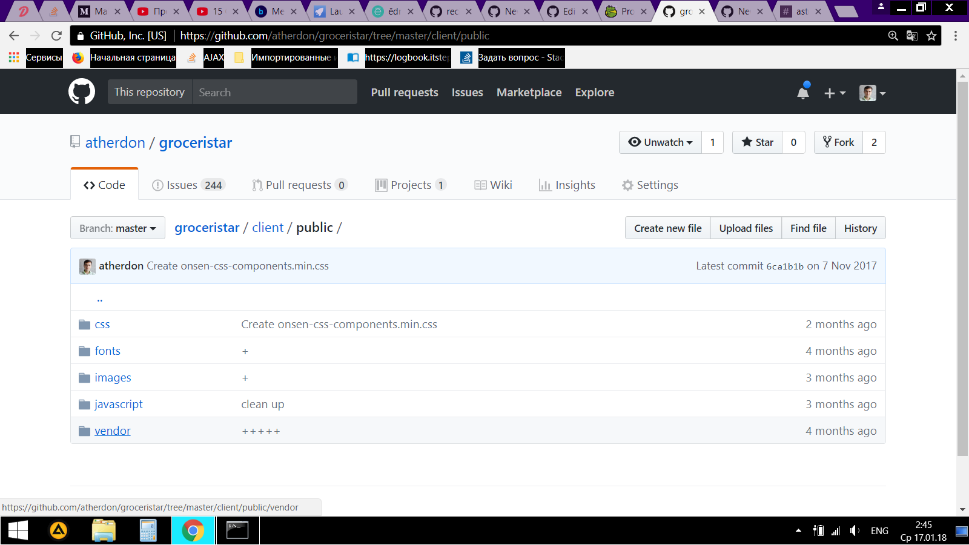Click the browser Back arrow

[x=14, y=36]
